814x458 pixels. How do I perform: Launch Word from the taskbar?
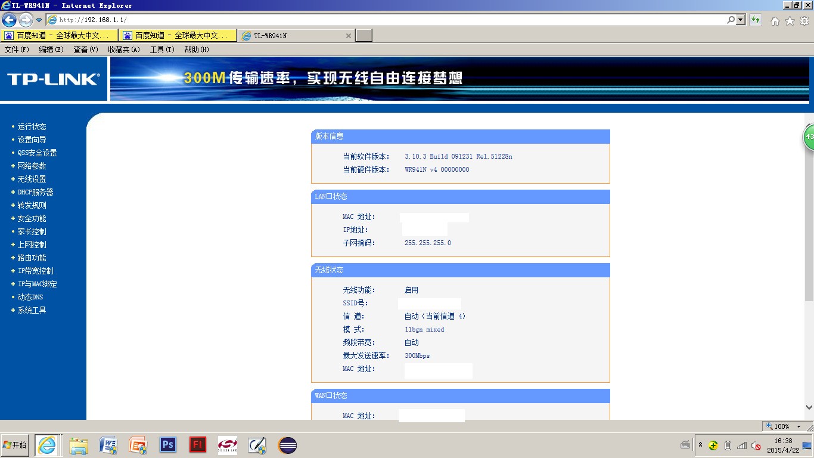108,445
